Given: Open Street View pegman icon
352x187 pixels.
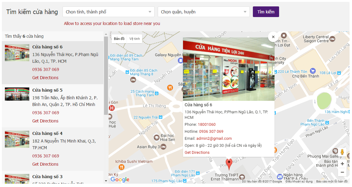Looking at the screenshot, I should click(342, 152).
